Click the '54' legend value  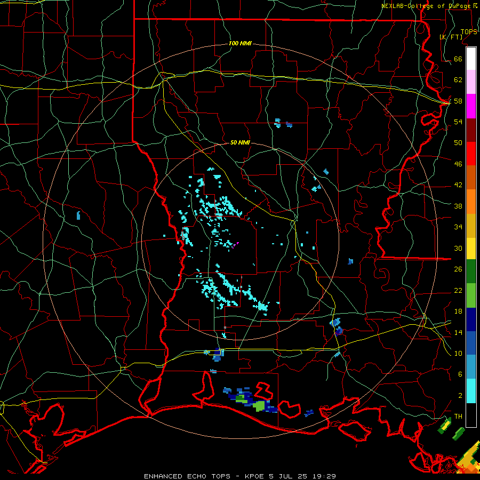(x=458, y=122)
